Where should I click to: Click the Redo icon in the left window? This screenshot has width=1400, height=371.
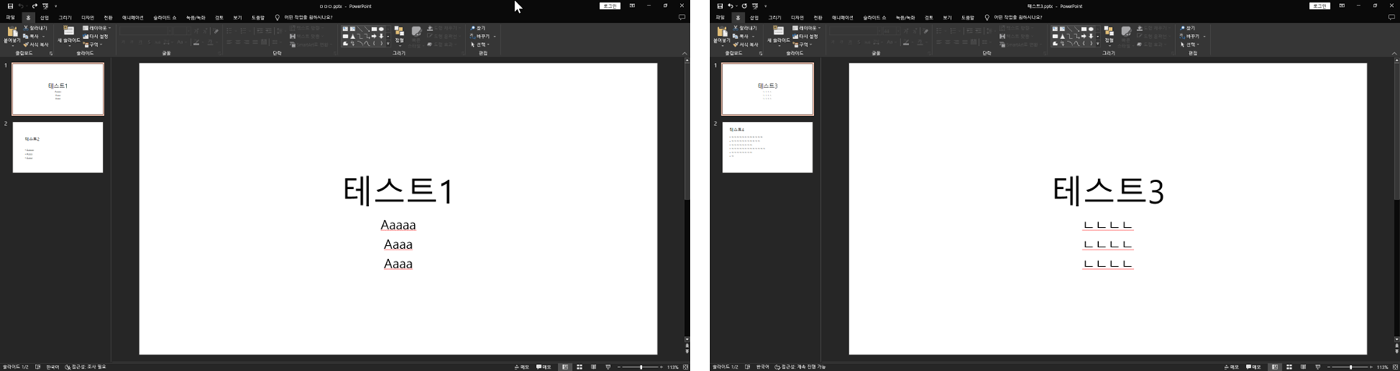34,5
